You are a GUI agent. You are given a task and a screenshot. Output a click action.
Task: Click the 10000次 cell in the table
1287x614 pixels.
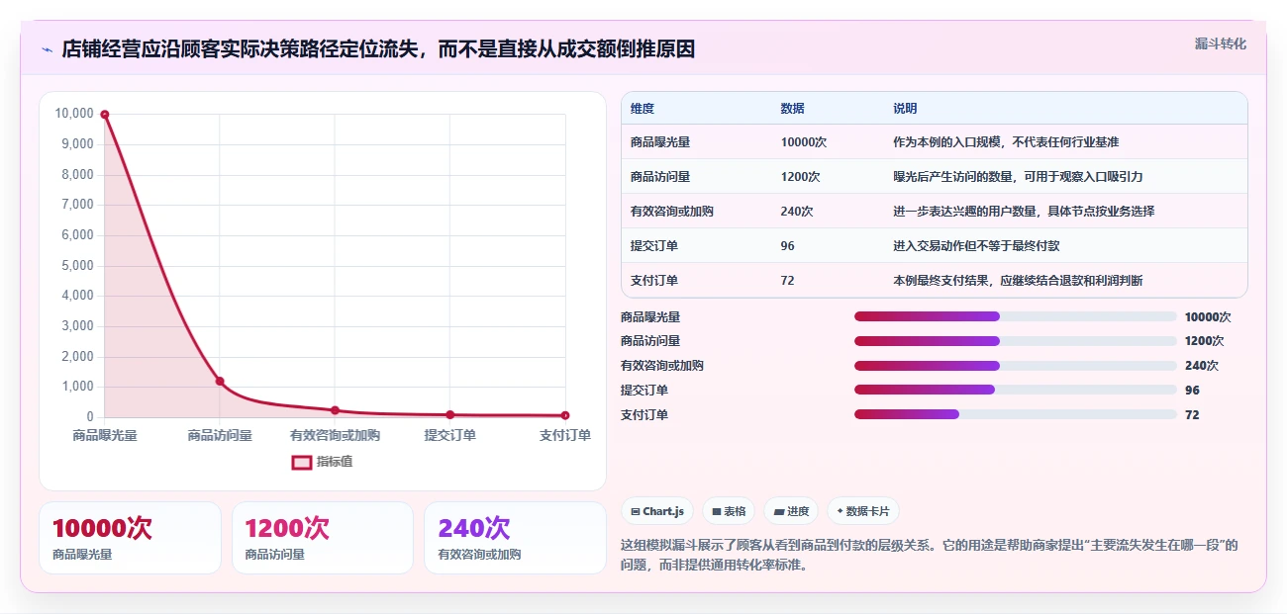804,142
